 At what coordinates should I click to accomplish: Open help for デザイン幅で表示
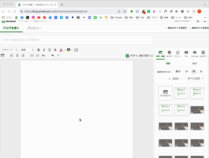pos(152,56)
